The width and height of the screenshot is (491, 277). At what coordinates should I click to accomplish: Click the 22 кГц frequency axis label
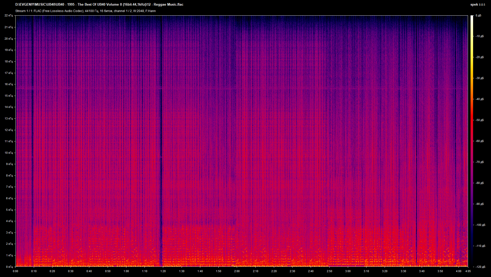(8, 16)
